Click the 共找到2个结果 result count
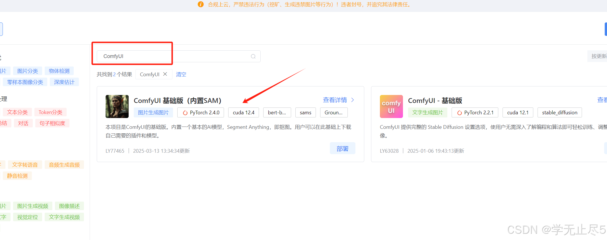 [114, 74]
